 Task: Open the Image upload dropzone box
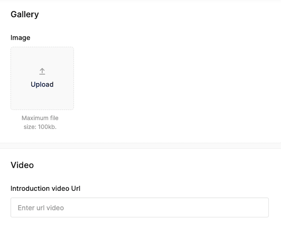click(42, 78)
